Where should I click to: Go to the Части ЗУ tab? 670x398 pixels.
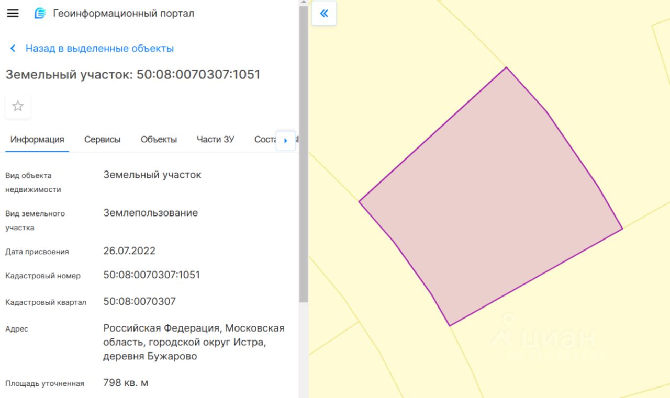click(x=215, y=140)
